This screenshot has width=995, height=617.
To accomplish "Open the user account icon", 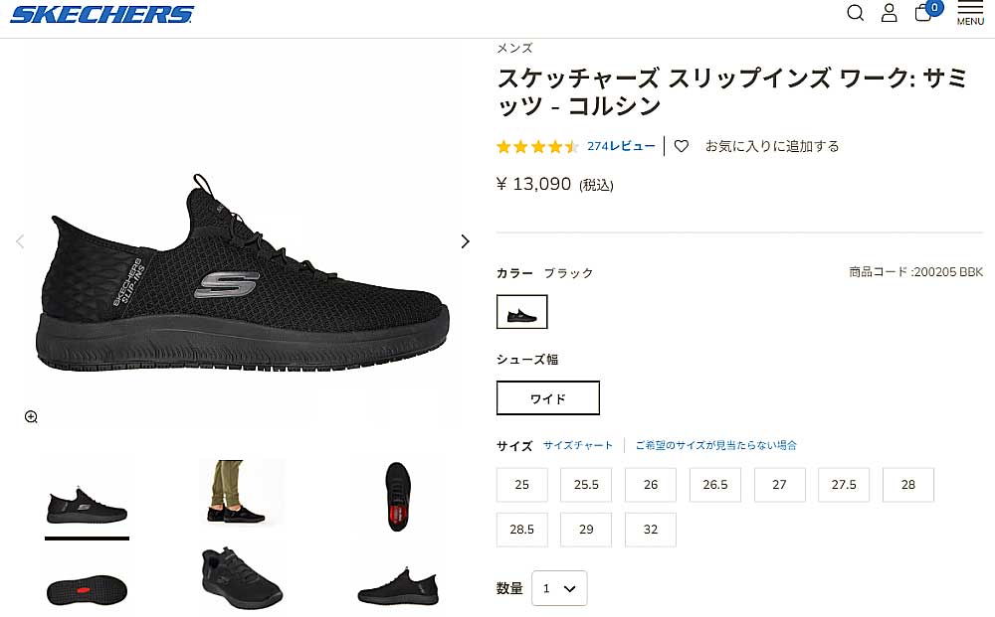I will click(x=889, y=13).
